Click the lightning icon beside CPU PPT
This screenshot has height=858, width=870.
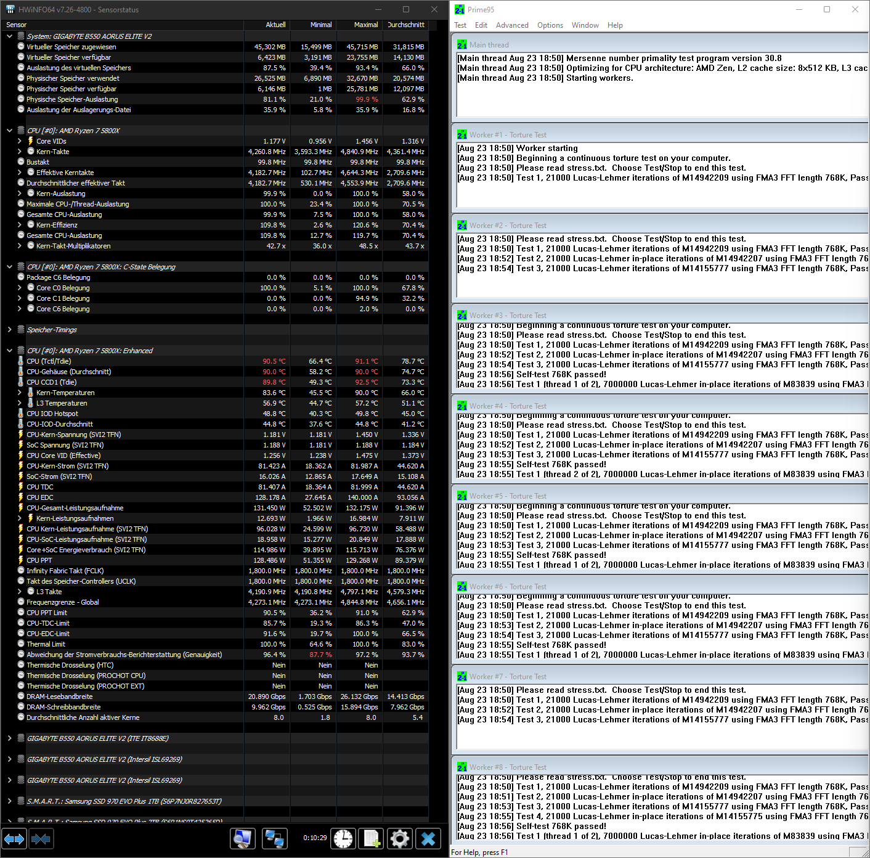point(21,560)
